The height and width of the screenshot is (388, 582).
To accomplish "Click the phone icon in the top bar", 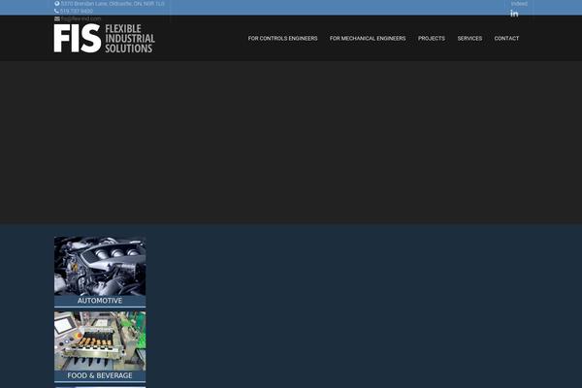I will pos(56,11).
